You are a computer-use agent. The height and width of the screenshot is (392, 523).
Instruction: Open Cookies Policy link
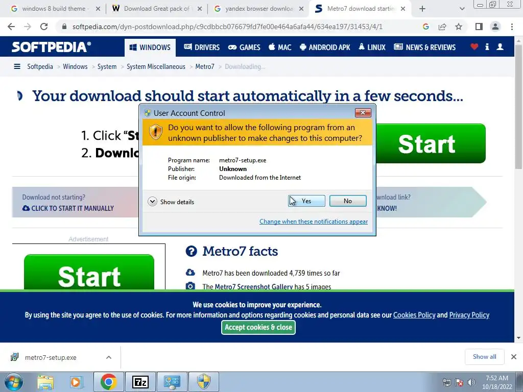click(x=414, y=315)
